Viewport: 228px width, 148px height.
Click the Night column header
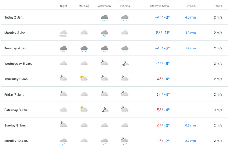(x=63, y=6)
